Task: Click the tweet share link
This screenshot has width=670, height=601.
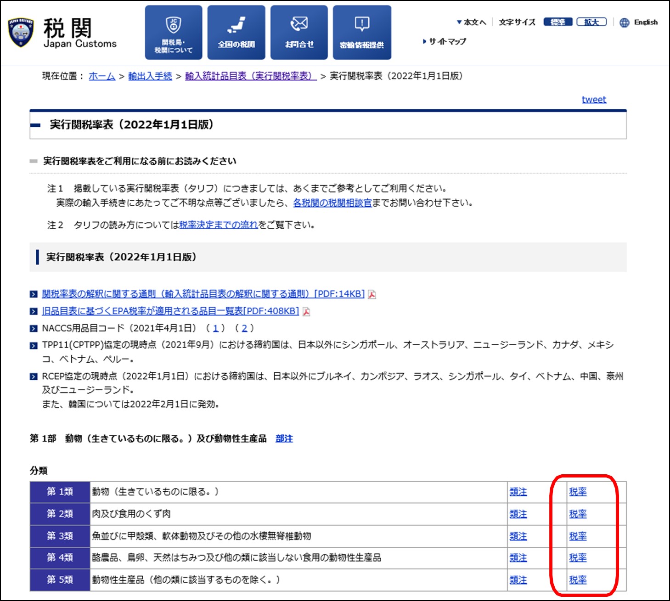Action: point(593,99)
